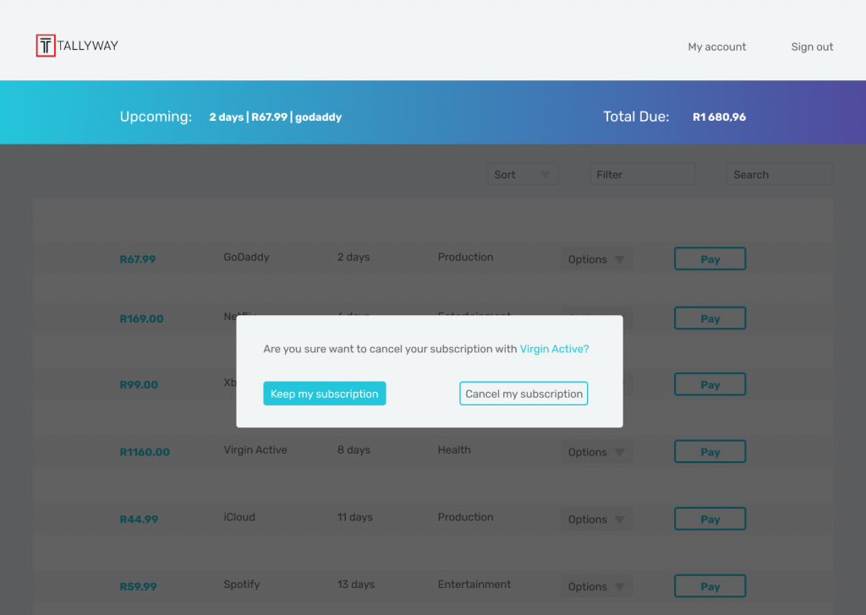Click the Sign out link

(812, 47)
